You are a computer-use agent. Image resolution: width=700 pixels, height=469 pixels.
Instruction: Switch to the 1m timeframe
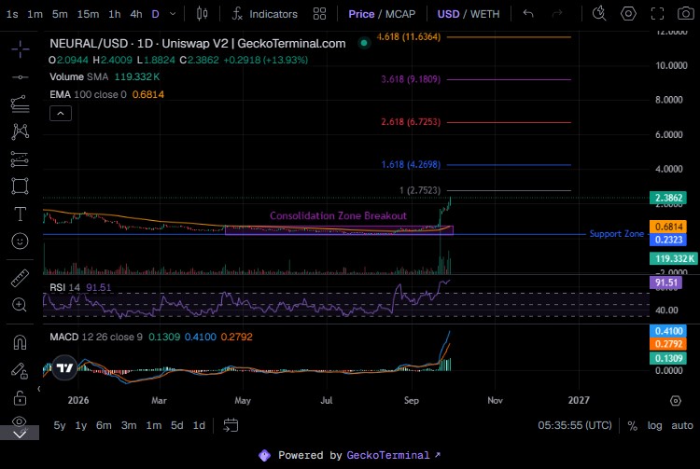35,14
